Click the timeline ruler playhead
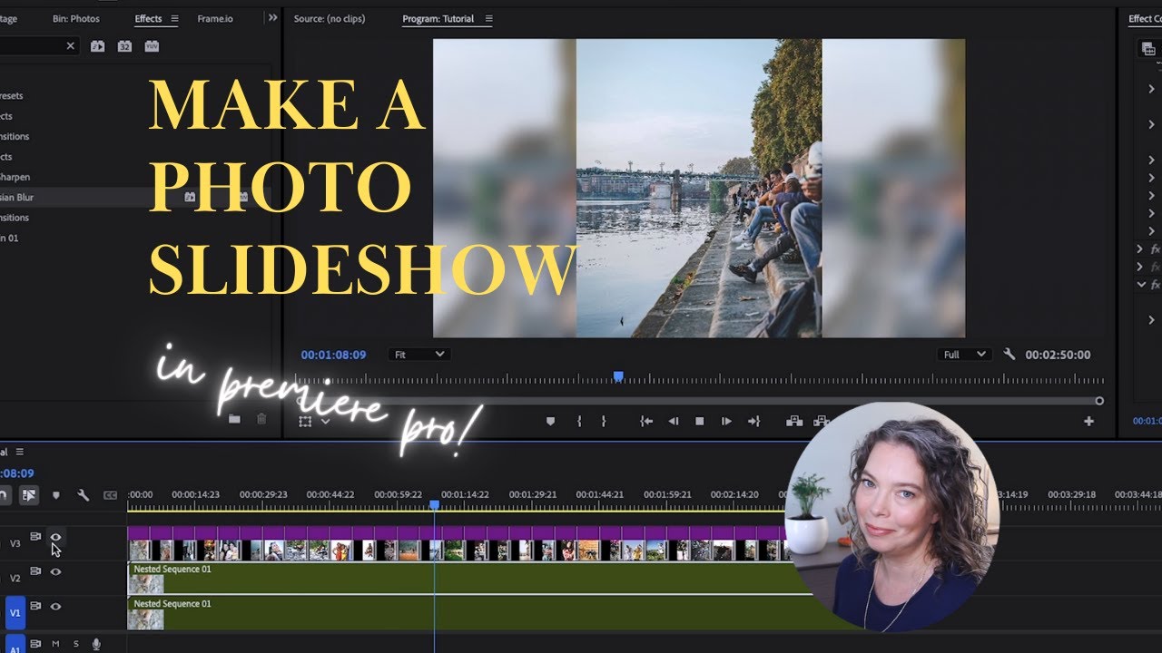The height and width of the screenshot is (653, 1162). click(434, 505)
